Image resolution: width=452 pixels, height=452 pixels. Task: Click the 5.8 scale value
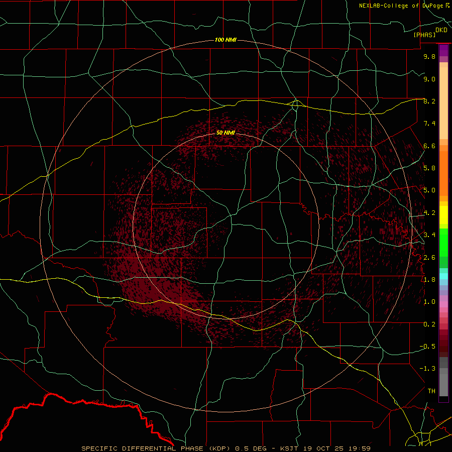[x=429, y=168]
